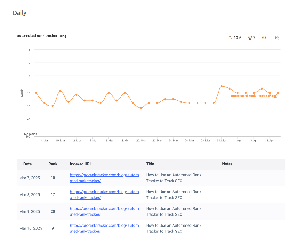
Task: Click the Indexed URL column header
Action: pos(81,164)
